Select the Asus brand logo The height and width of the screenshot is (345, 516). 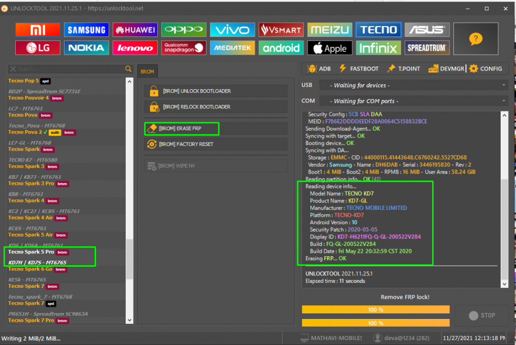[x=427, y=30]
